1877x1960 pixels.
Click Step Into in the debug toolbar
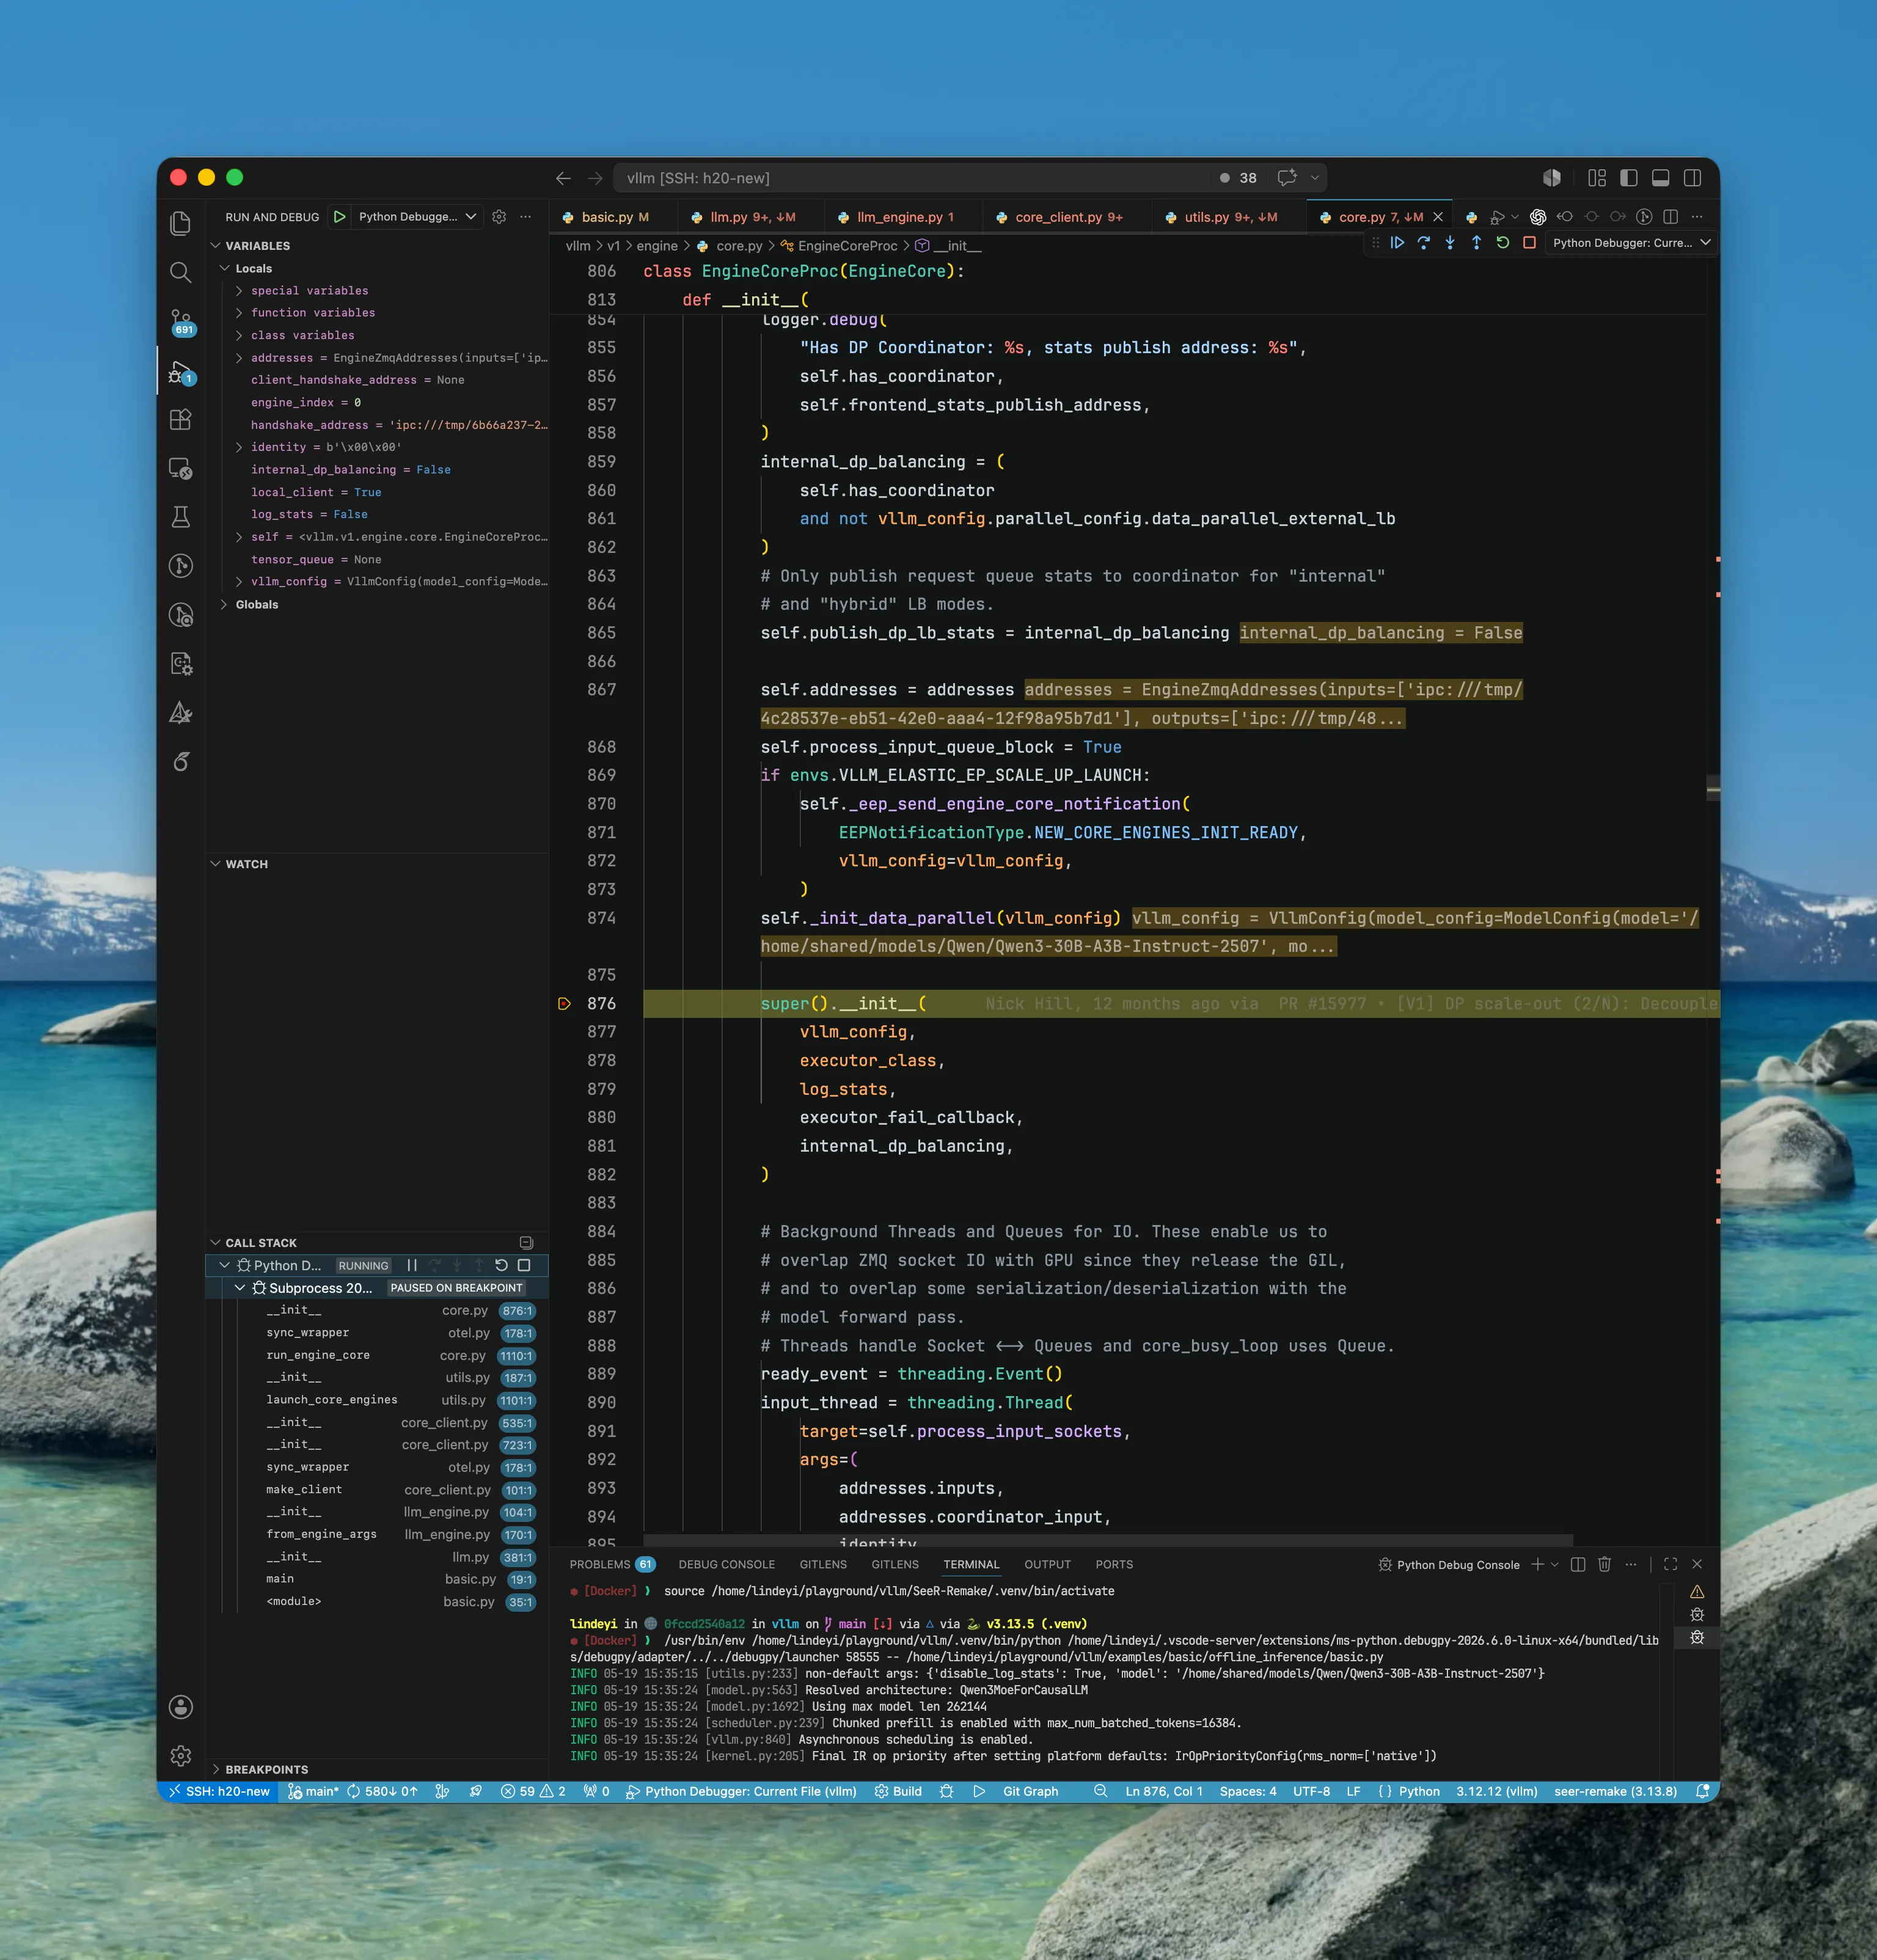pyautogui.click(x=1450, y=243)
